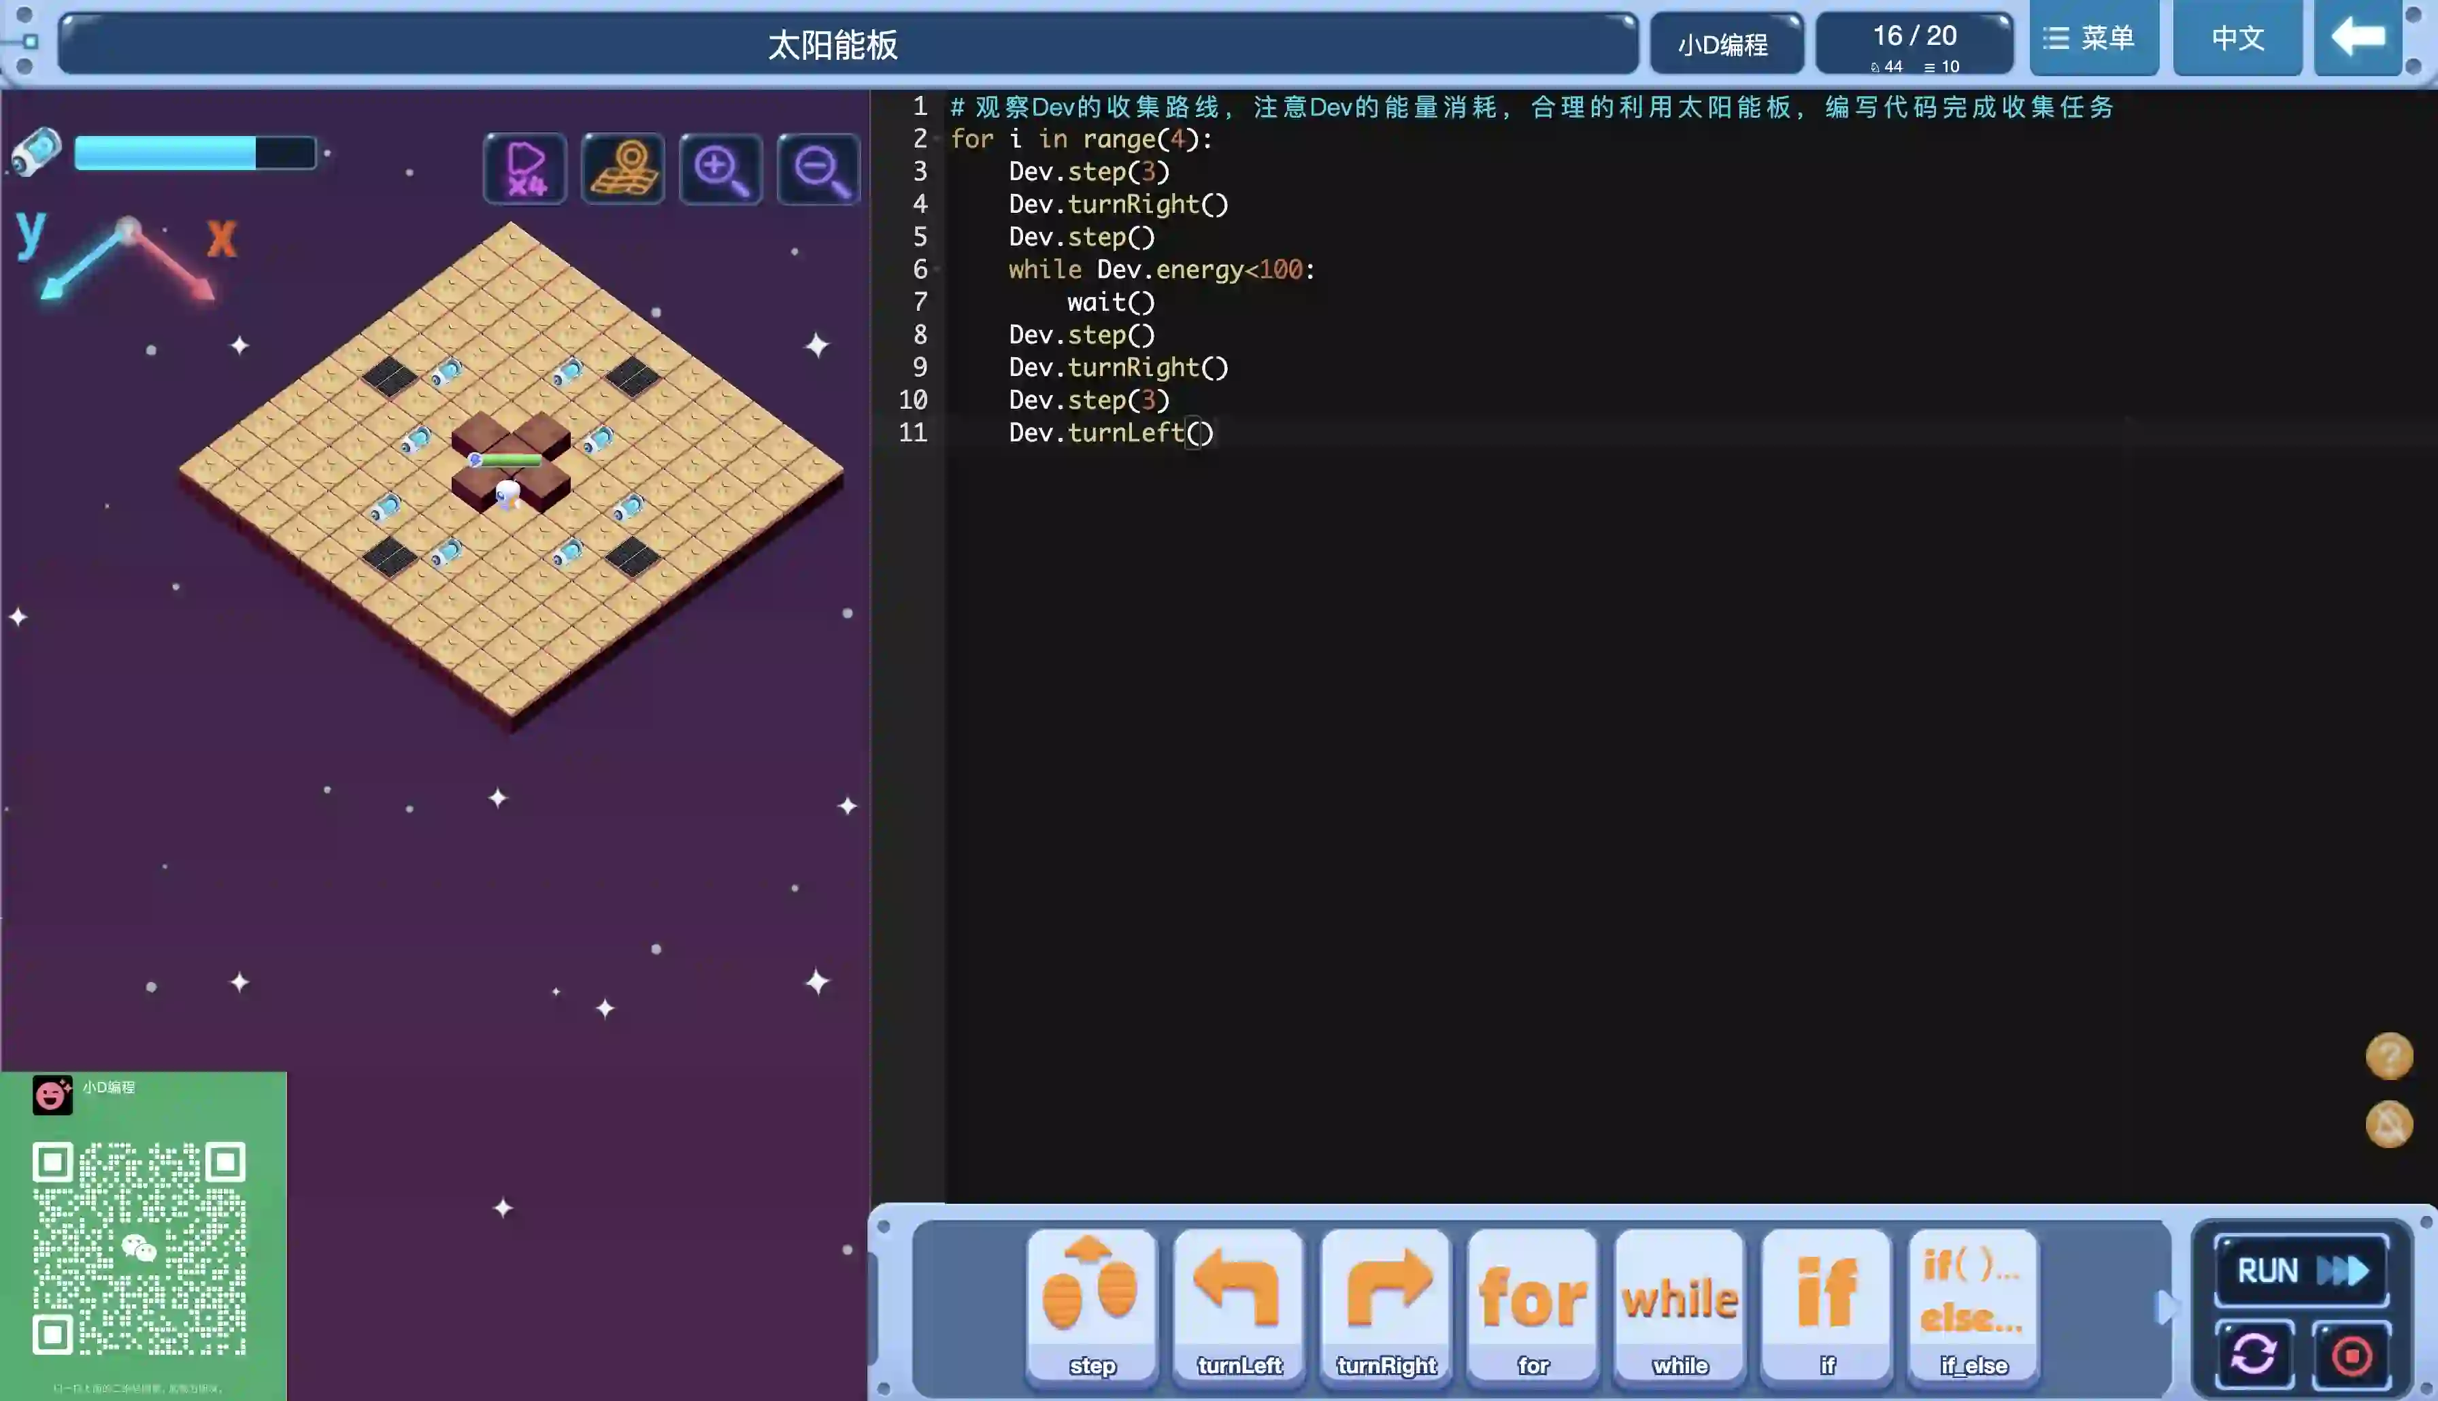
Task: Toggle the x4 speed playback icon
Action: [x=525, y=169]
